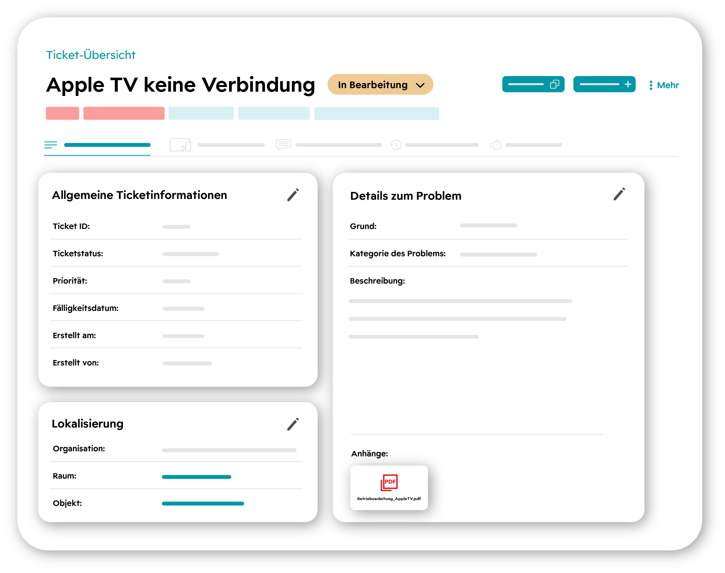Open the history clock tab icon
The image size is (725, 573).
click(396, 145)
